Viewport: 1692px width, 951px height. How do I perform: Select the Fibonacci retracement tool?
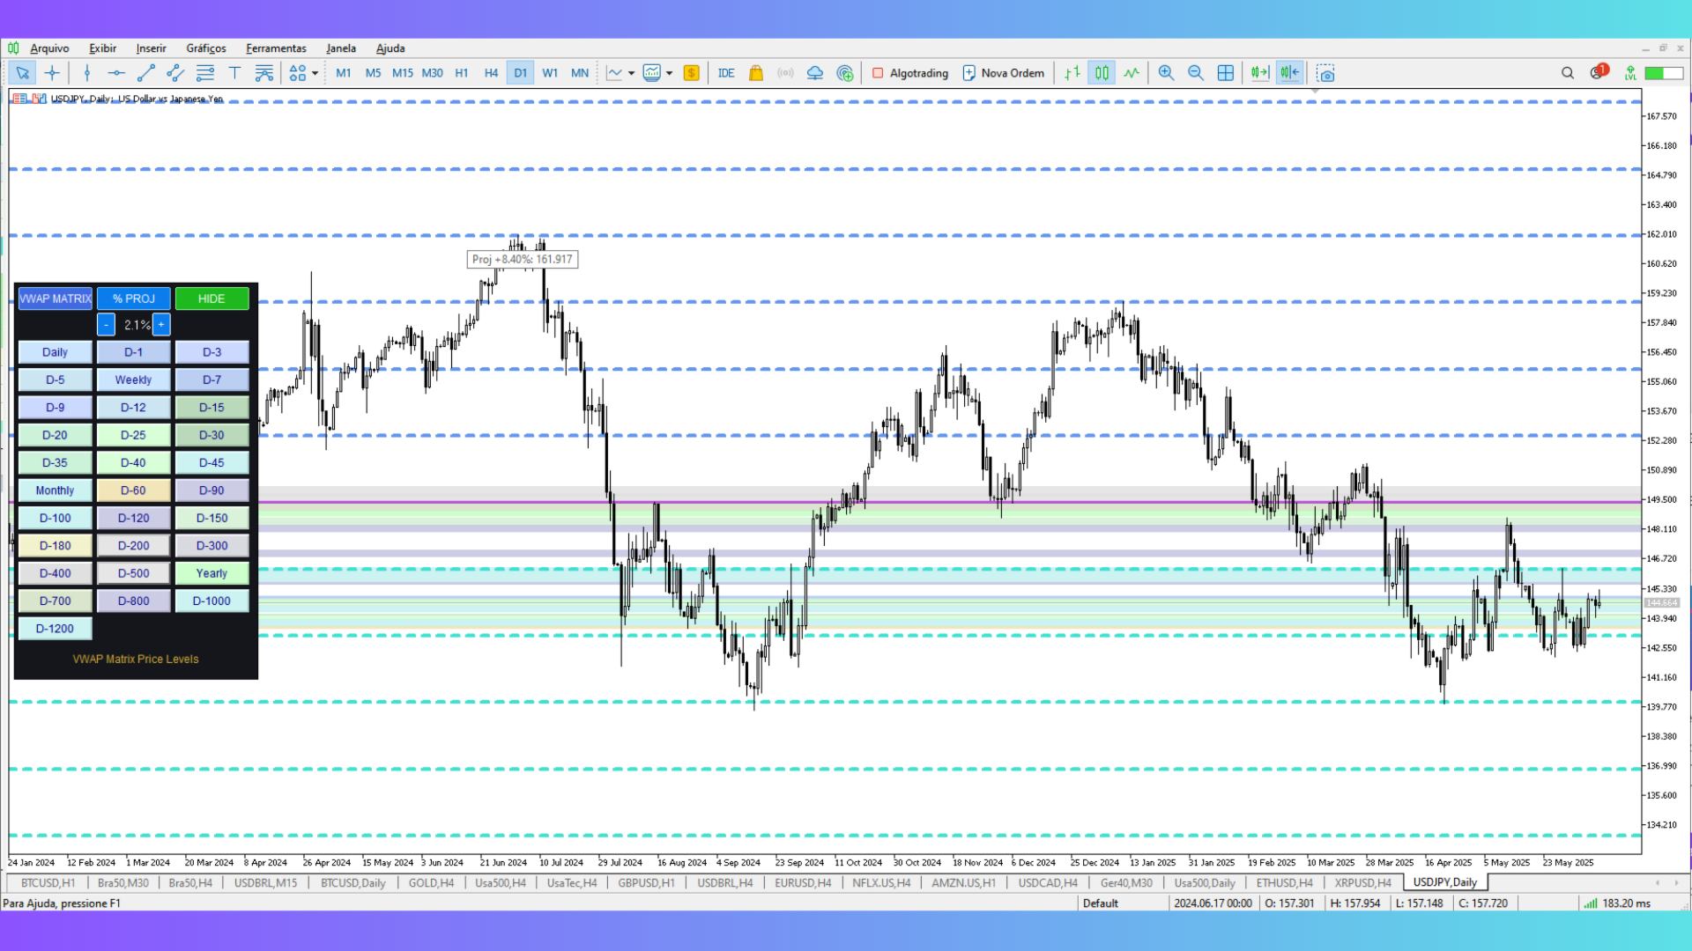click(205, 73)
